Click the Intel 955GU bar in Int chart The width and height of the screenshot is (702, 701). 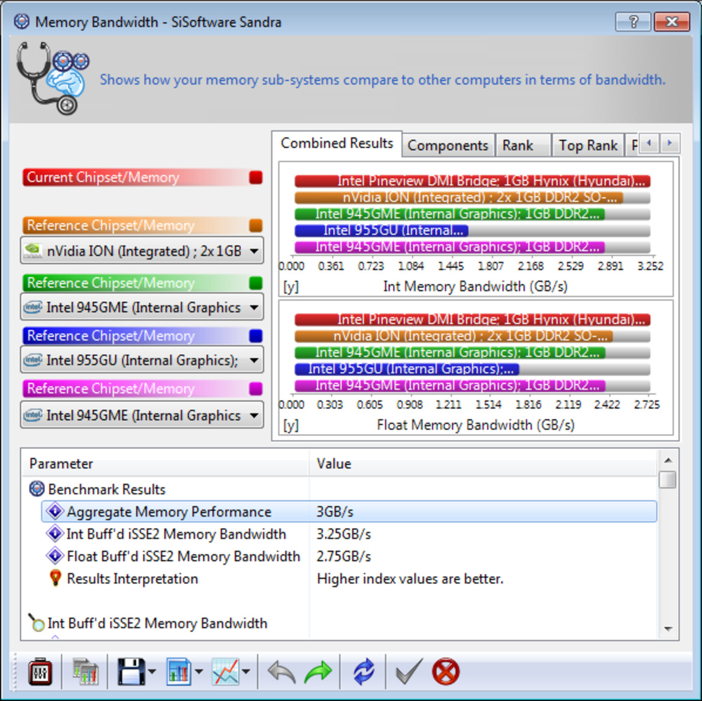pyautogui.click(x=382, y=230)
